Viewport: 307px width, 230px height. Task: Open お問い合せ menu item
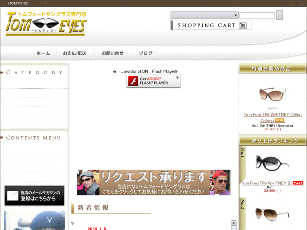113,53
